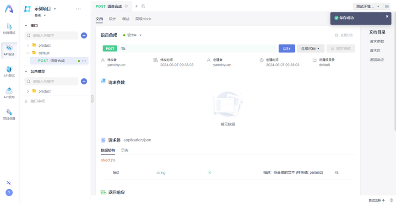Click the application logo at top left
This screenshot has width=396, height=203.
[x=9, y=9]
